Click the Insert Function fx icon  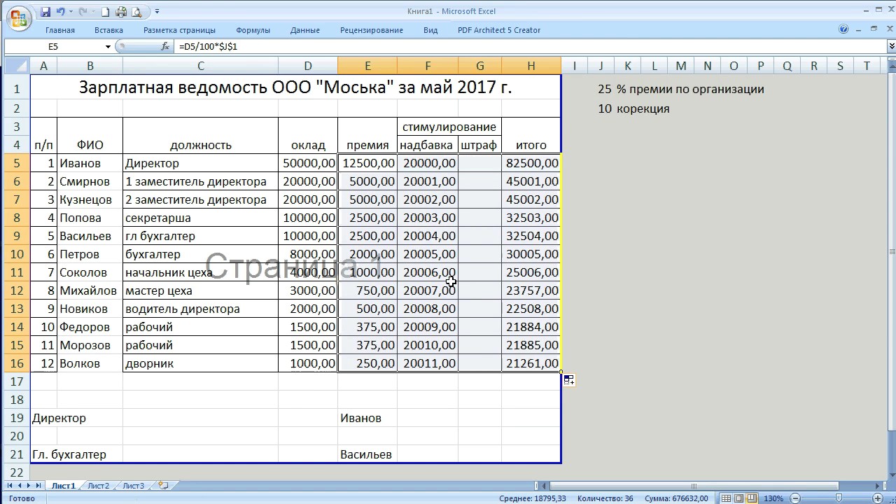pyautogui.click(x=165, y=46)
